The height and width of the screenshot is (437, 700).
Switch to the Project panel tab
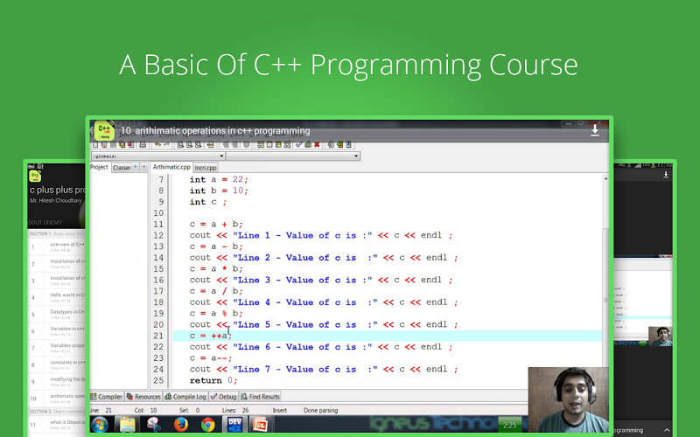click(x=99, y=167)
